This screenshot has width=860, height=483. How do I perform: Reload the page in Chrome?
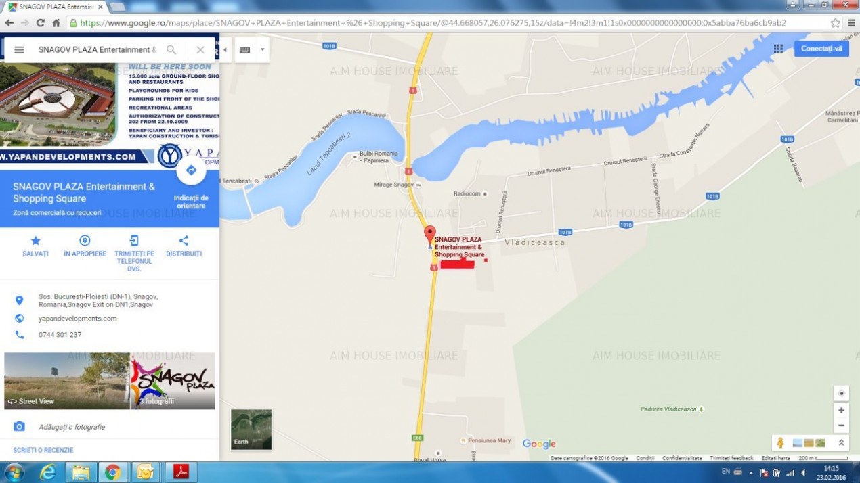(41, 22)
